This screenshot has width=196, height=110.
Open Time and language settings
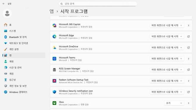(x=24, y=67)
